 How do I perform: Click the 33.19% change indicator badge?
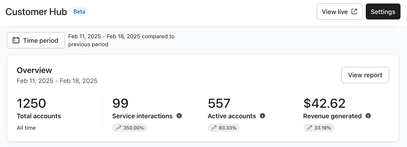(x=318, y=127)
